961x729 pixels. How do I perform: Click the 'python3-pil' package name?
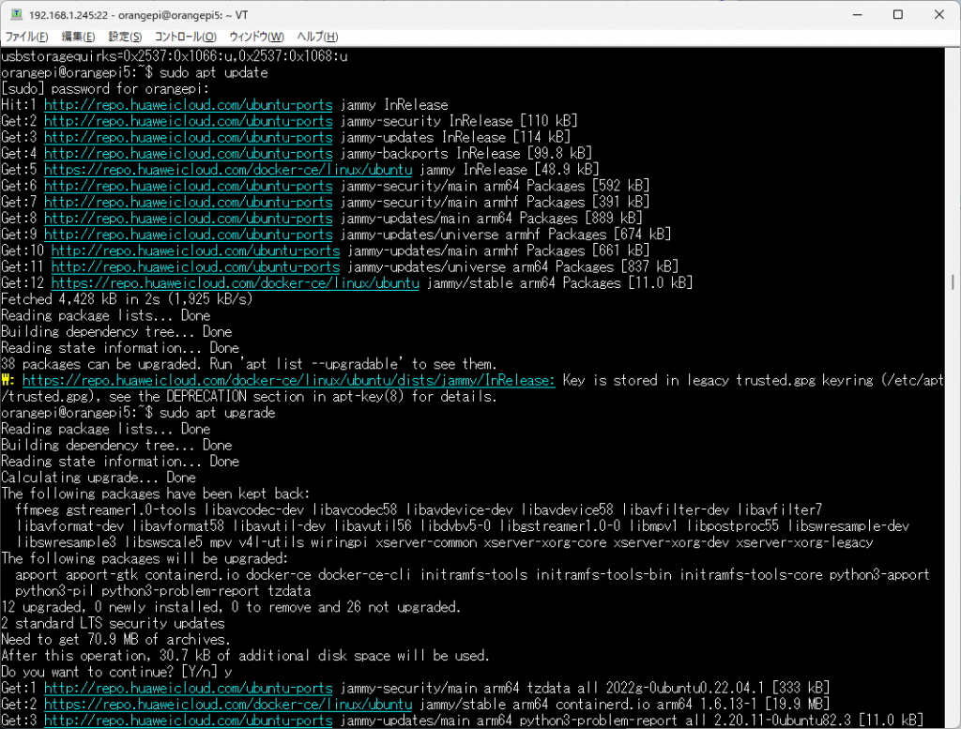point(54,591)
